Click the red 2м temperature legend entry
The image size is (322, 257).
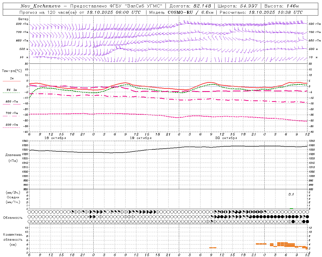click(12, 80)
